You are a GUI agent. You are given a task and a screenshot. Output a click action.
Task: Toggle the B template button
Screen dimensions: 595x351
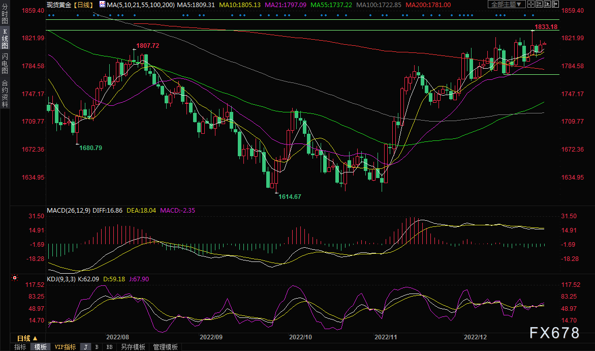click(97, 347)
